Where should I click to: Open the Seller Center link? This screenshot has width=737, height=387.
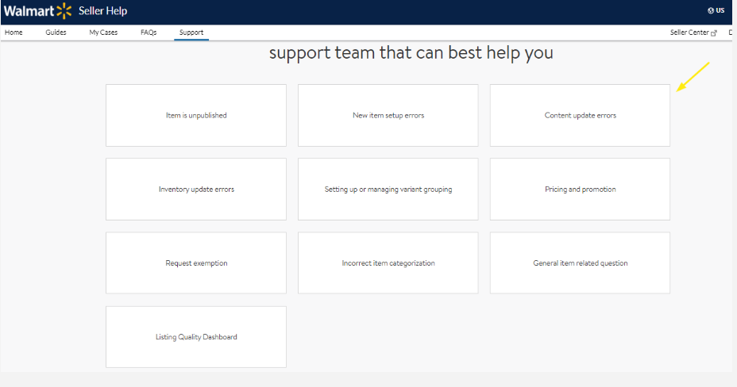[x=689, y=33]
